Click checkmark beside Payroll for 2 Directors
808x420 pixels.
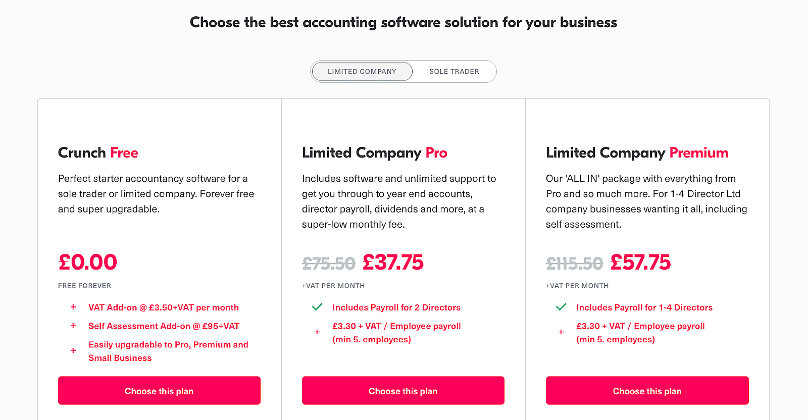(x=317, y=307)
